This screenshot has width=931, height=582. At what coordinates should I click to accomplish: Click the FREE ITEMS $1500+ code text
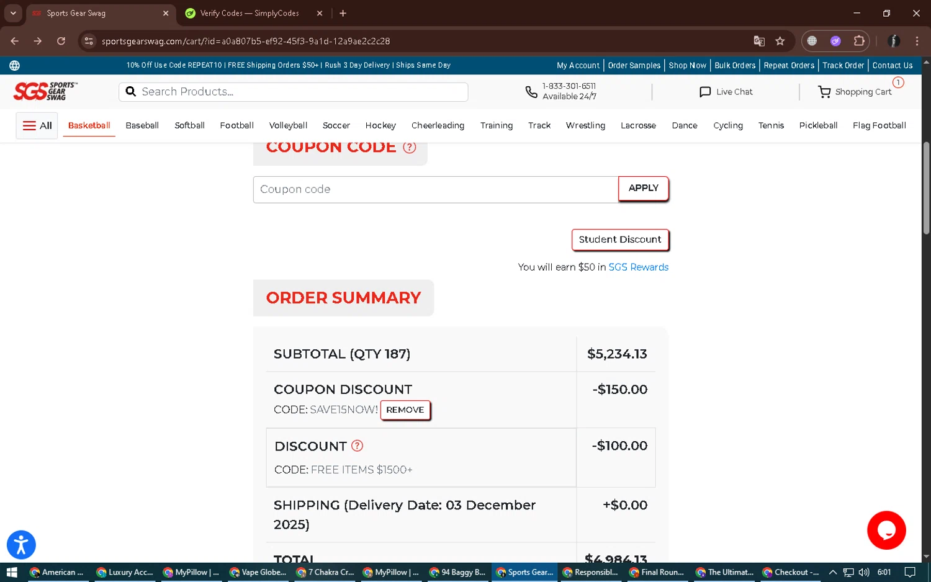[x=361, y=470]
